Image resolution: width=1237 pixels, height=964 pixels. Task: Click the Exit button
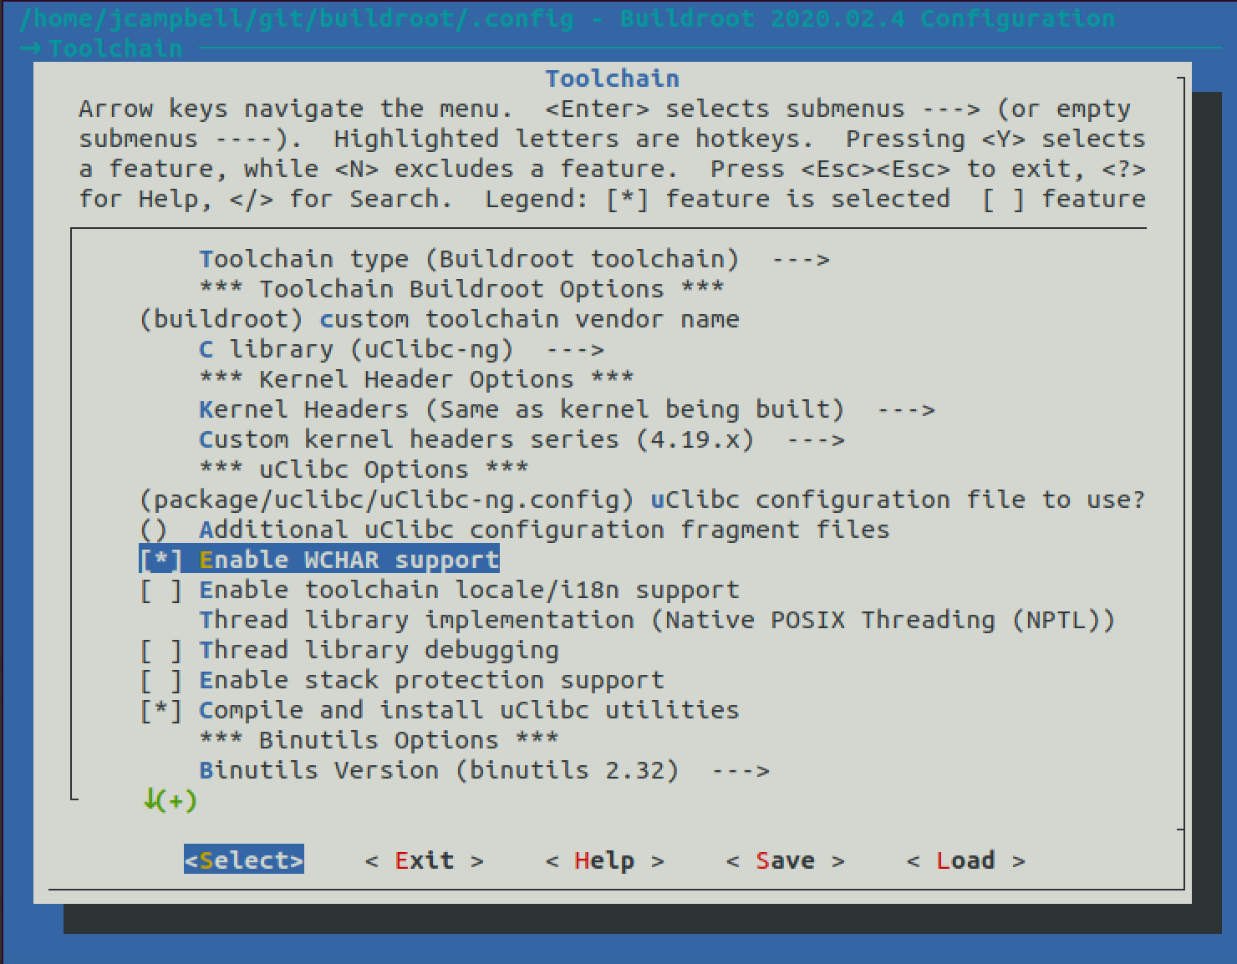[425, 860]
